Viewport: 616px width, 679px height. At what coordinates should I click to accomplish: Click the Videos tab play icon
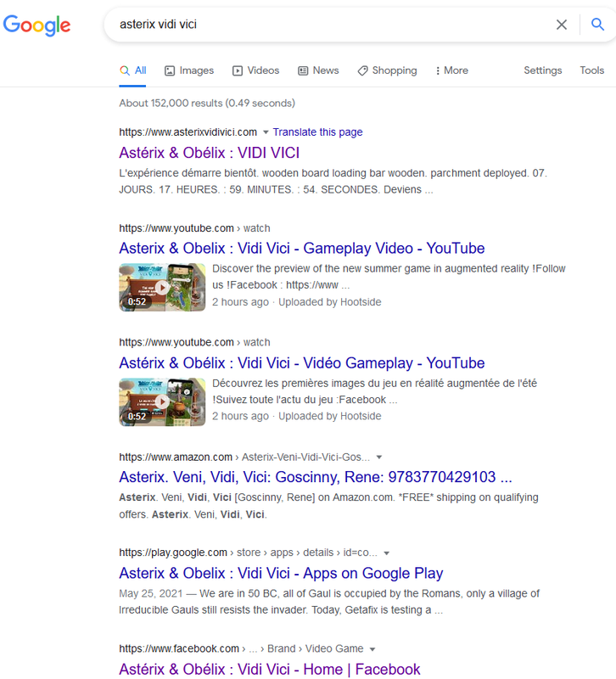(x=238, y=70)
